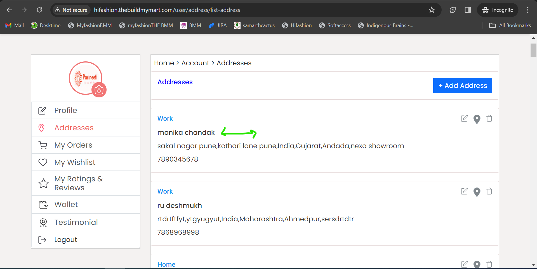
Task: Open browser side panel icon
Action: [468, 10]
